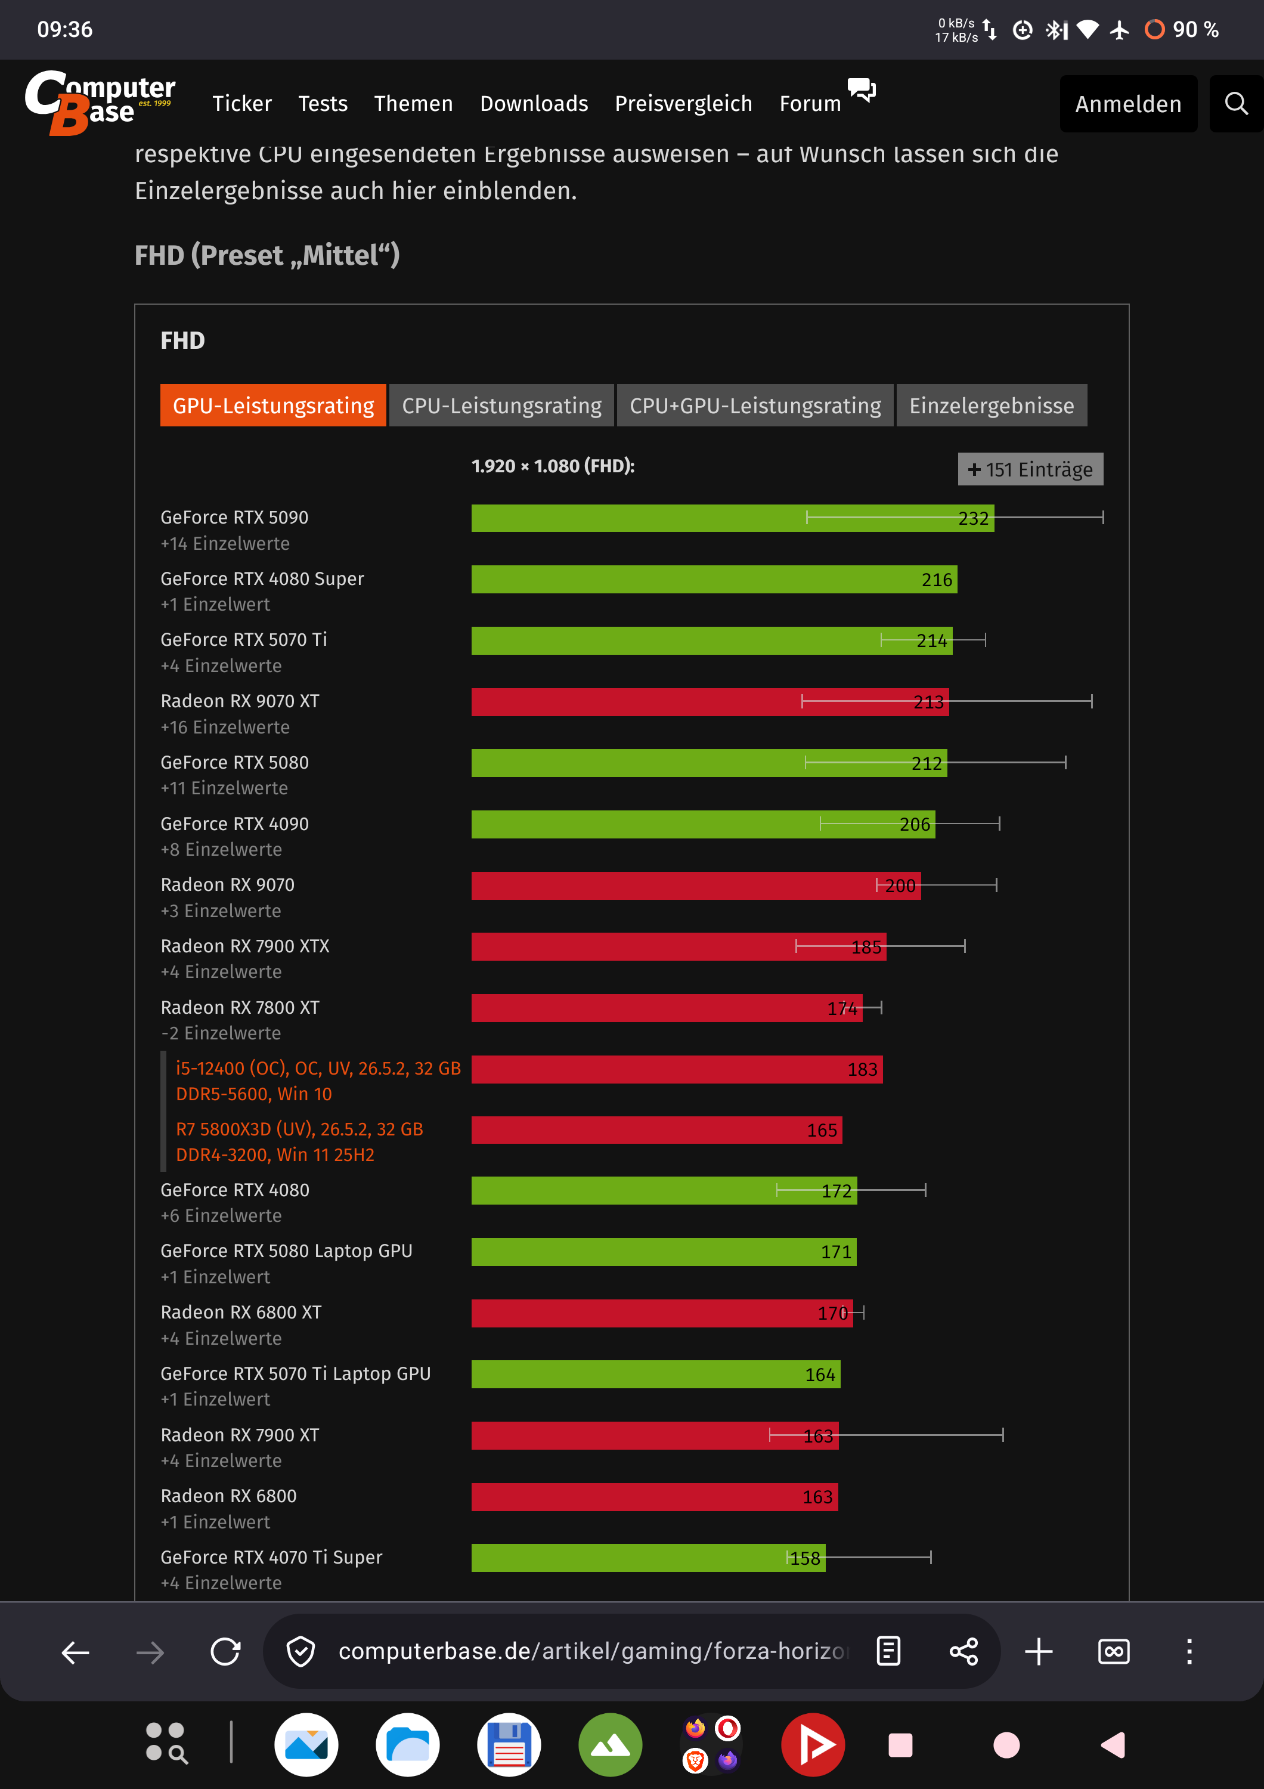Click the GeForce RTX 5090 bar showing 232
Screen dimensions: 1264x1789
coord(733,518)
